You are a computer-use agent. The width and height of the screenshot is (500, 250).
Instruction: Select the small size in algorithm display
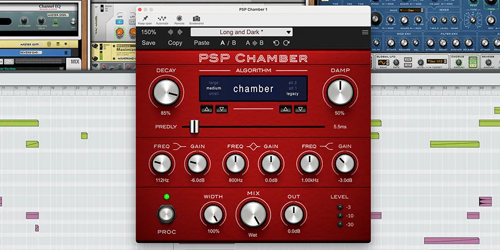click(x=213, y=94)
